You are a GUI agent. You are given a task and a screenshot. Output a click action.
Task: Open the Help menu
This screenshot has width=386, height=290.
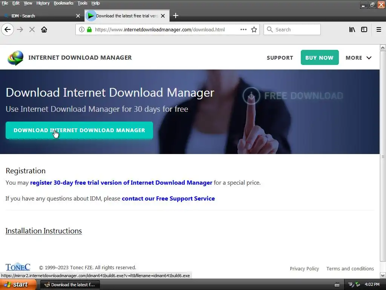point(95,3)
